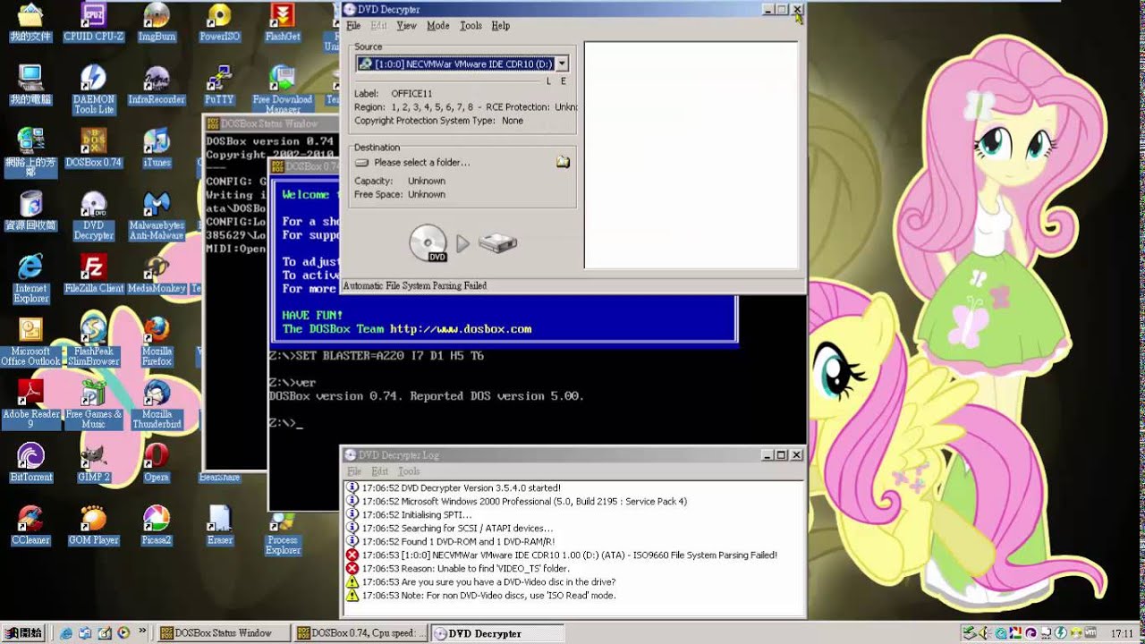This screenshot has width=1145, height=644.
Task: Open the GIMP 2 desktop icon
Action: [x=94, y=463]
